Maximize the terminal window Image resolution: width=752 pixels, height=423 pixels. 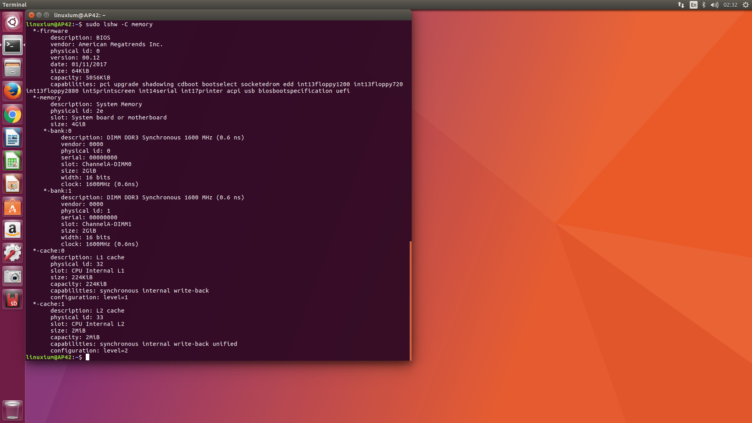point(46,15)
